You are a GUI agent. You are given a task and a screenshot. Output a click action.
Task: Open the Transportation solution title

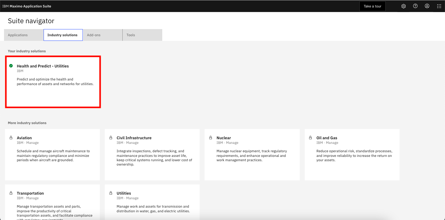(30, 193)
